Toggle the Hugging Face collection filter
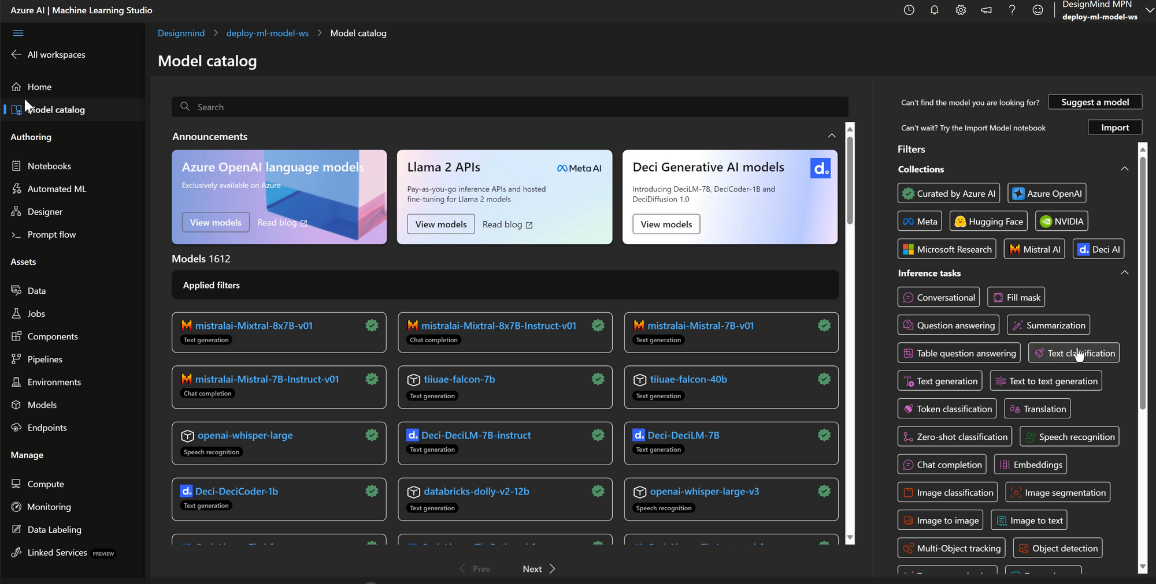The width and height of the screenshot is (1156, 584). (x=988, y=222)
